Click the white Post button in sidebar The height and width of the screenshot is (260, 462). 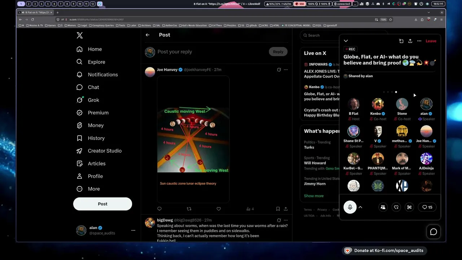[x=103, y=204]
